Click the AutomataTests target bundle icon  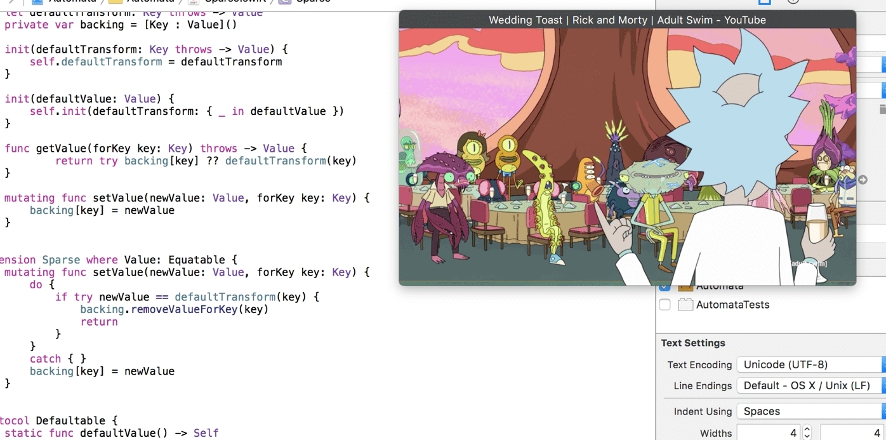[x=685, y=305]
